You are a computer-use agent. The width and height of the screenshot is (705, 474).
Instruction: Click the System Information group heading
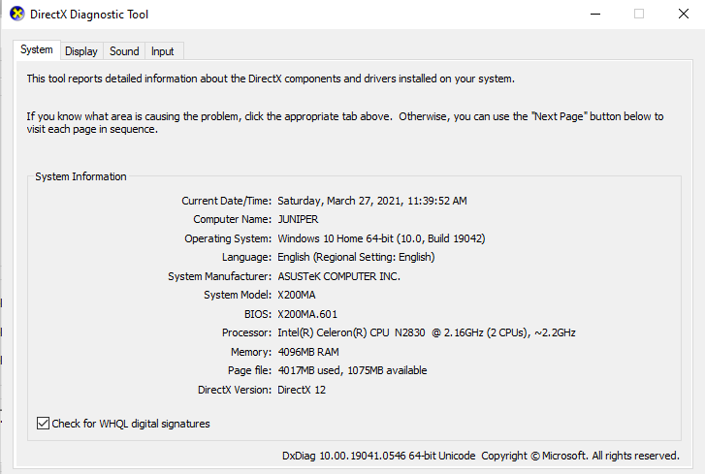click(x=80, y=177)
